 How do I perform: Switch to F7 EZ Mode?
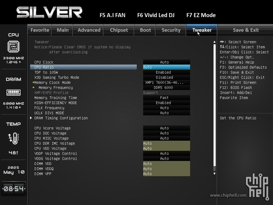click(x=201, y=15)
